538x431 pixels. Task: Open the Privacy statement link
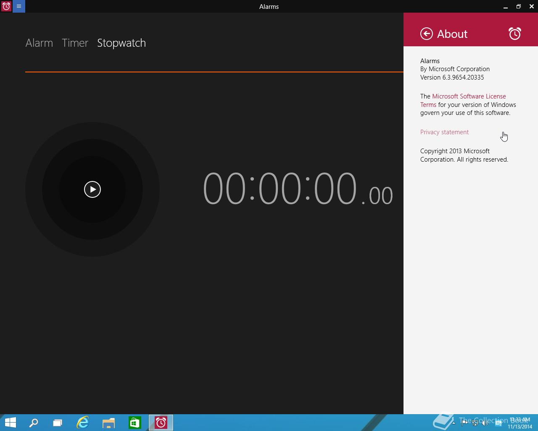[x=444, y=132]
